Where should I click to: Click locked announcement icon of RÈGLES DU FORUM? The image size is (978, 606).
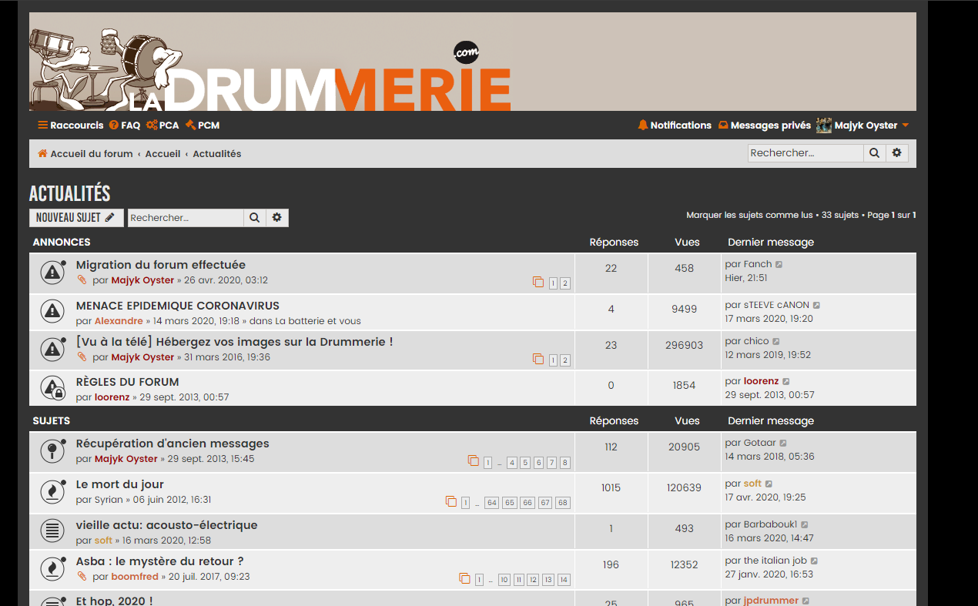click(52, 388)
